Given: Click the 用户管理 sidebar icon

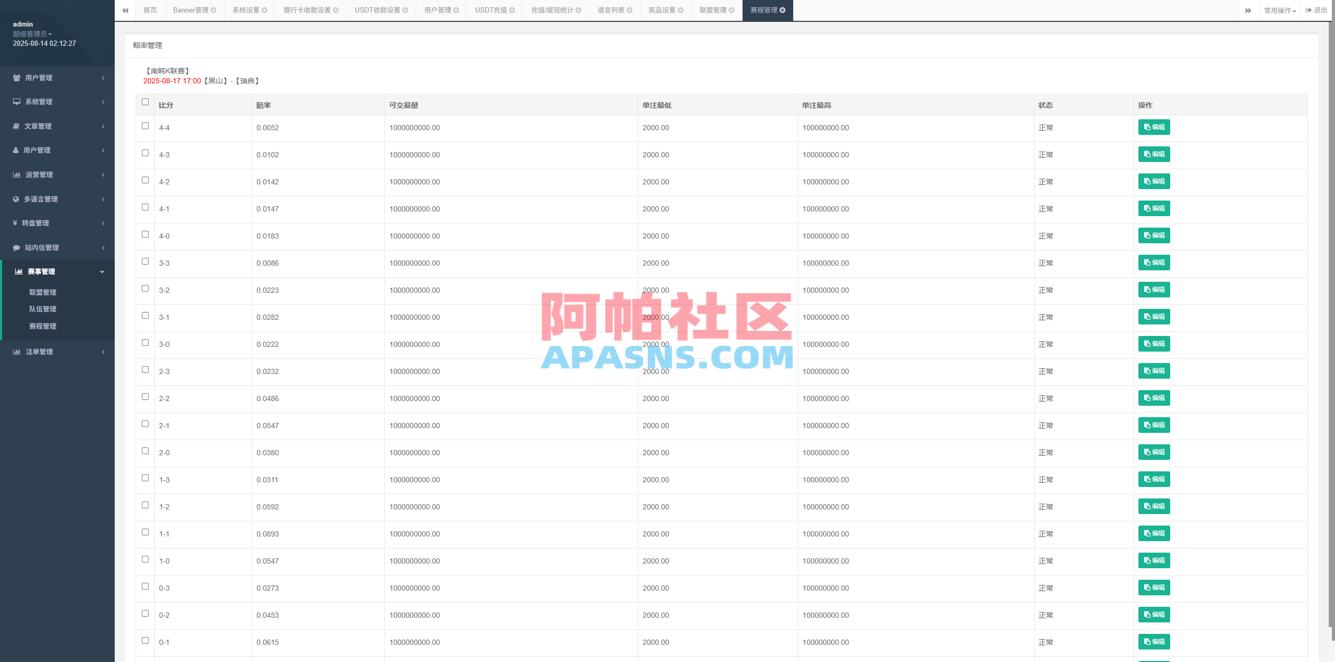Looking at the screenshot, I should point(16,78).
